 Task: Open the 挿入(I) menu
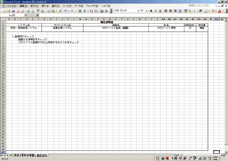tap(45, 6)
